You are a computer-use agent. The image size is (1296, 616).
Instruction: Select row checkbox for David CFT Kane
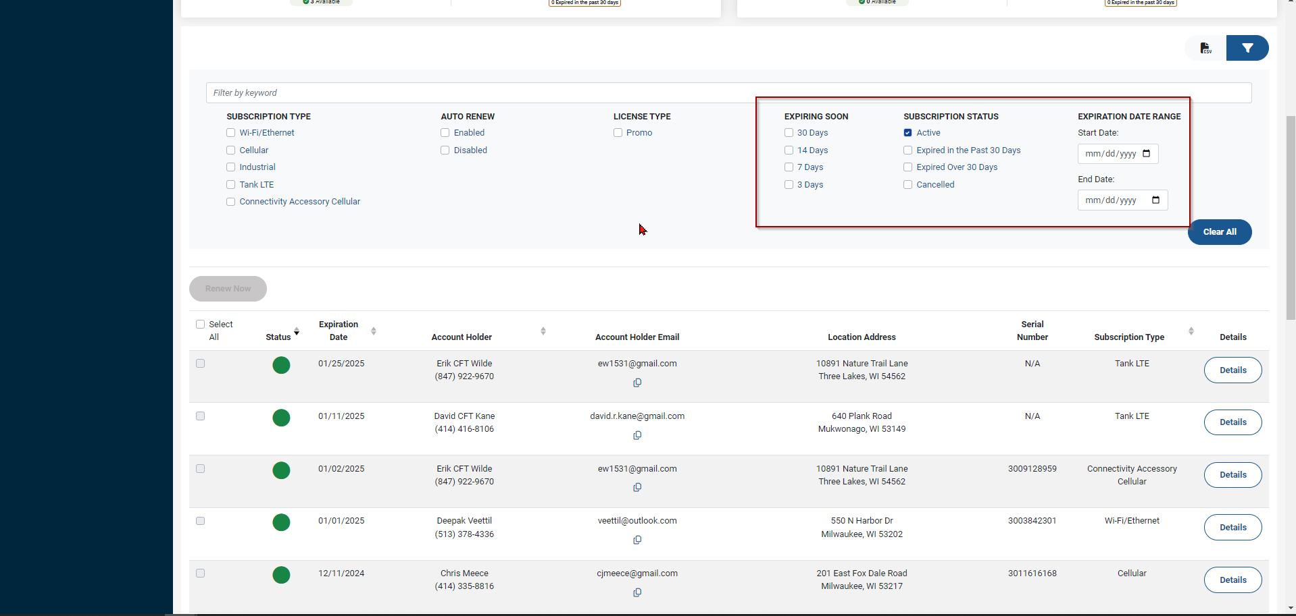tap(200, 416)
